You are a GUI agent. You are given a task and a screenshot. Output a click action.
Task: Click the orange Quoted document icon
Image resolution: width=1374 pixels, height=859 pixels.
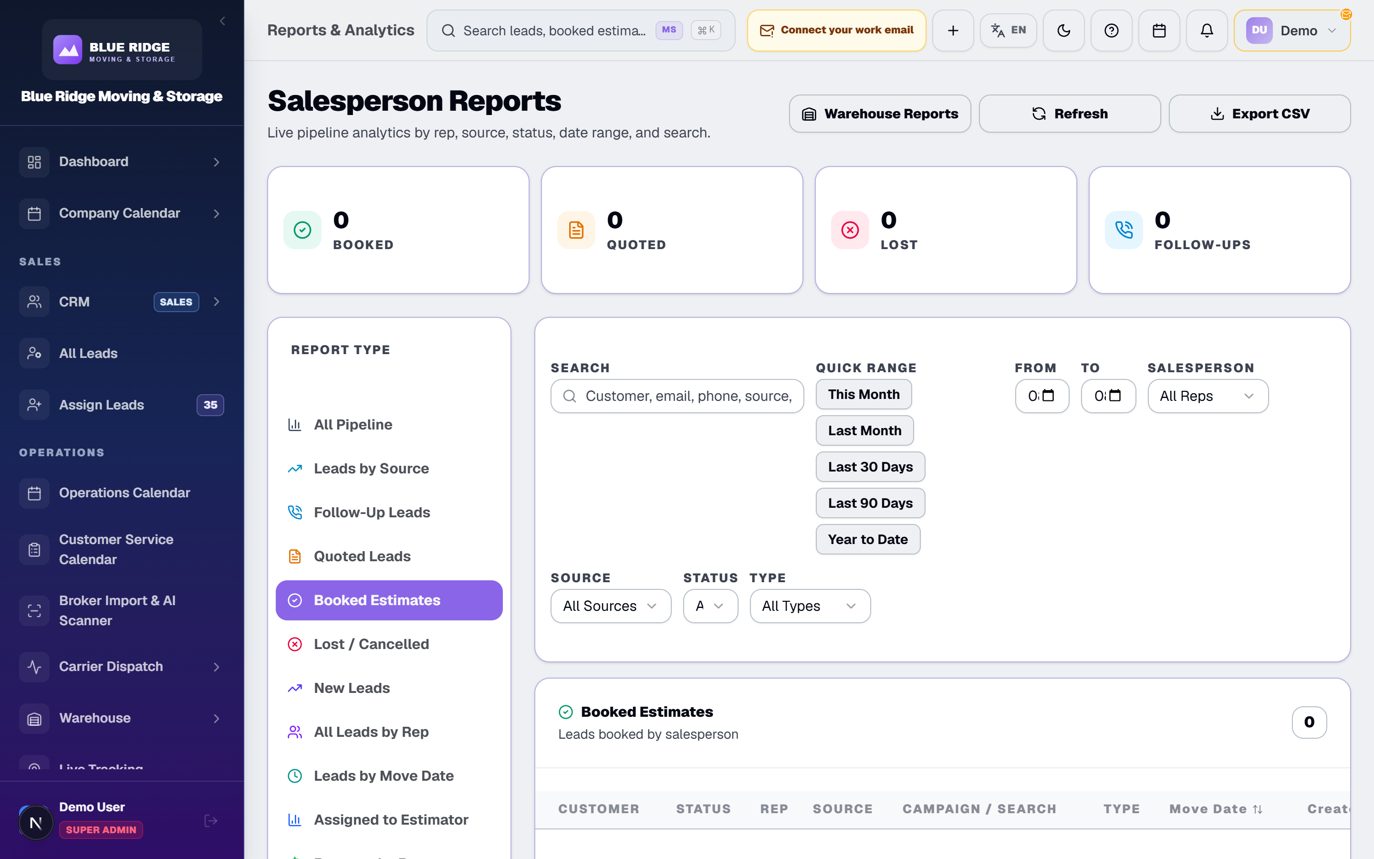click(x=576, y=230)
